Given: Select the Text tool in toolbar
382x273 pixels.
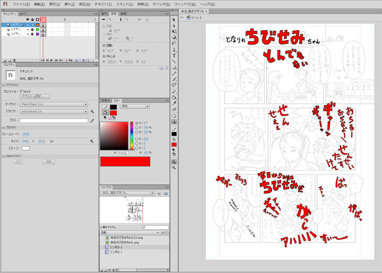Looking at the screenshot, I should 174,55.
